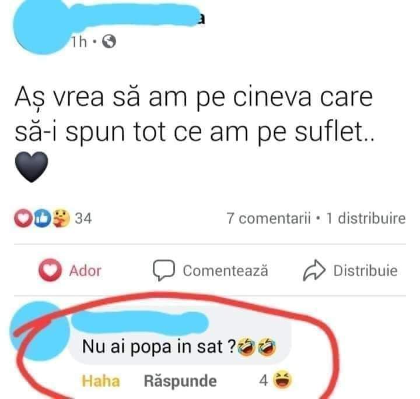Image resolution: width=420 pixels, height=399 pixels.
Task: Open the 1 distribuire link
Action: pyautogui.click(x=366, y=218)
